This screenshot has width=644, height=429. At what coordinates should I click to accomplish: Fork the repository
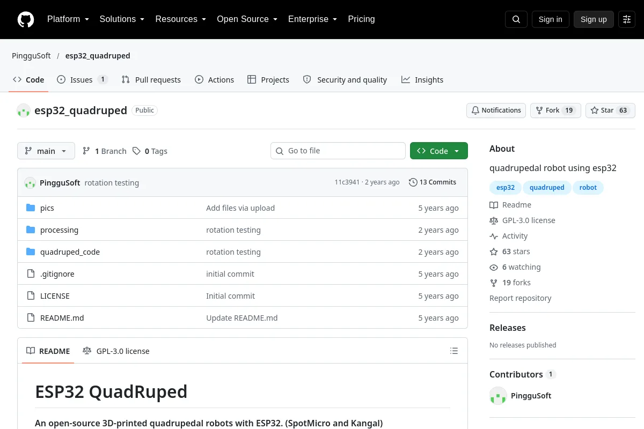point(555,110)
